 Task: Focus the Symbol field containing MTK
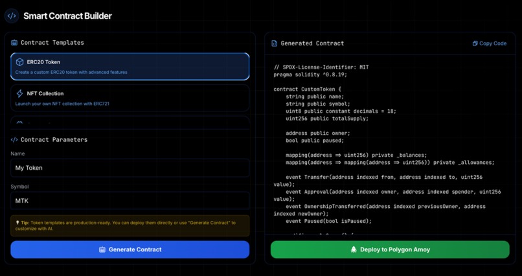[x=130, y=201]
